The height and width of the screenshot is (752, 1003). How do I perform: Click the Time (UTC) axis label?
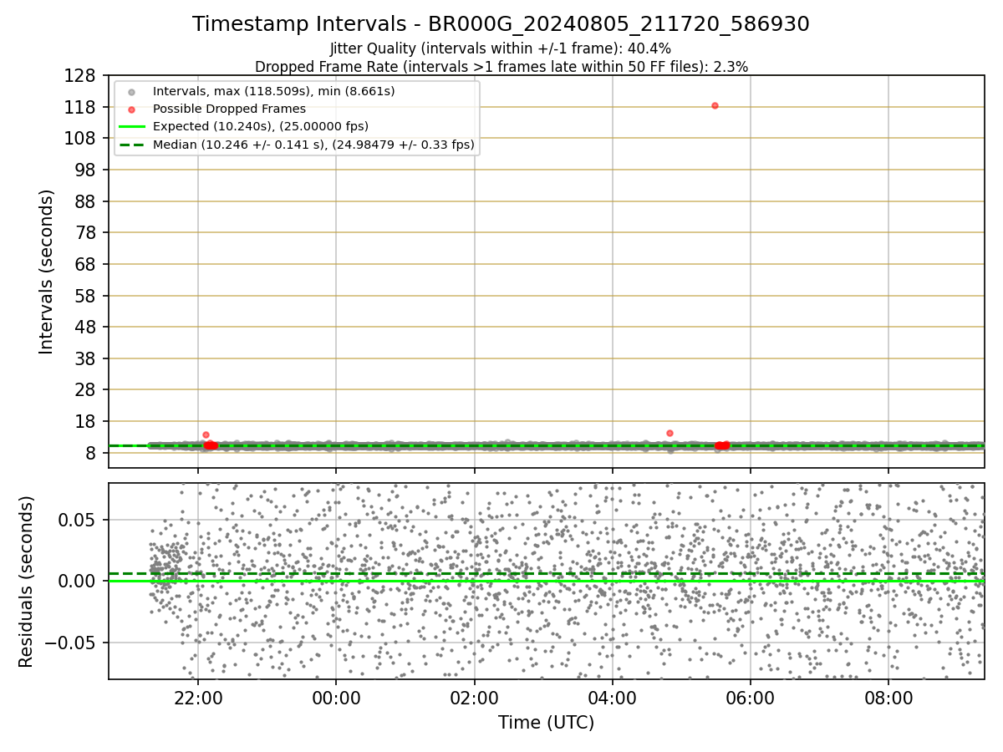[x=547, y=723]
